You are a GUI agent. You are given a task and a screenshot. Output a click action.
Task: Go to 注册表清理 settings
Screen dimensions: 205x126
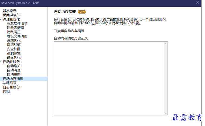click(x=15, y=28)
